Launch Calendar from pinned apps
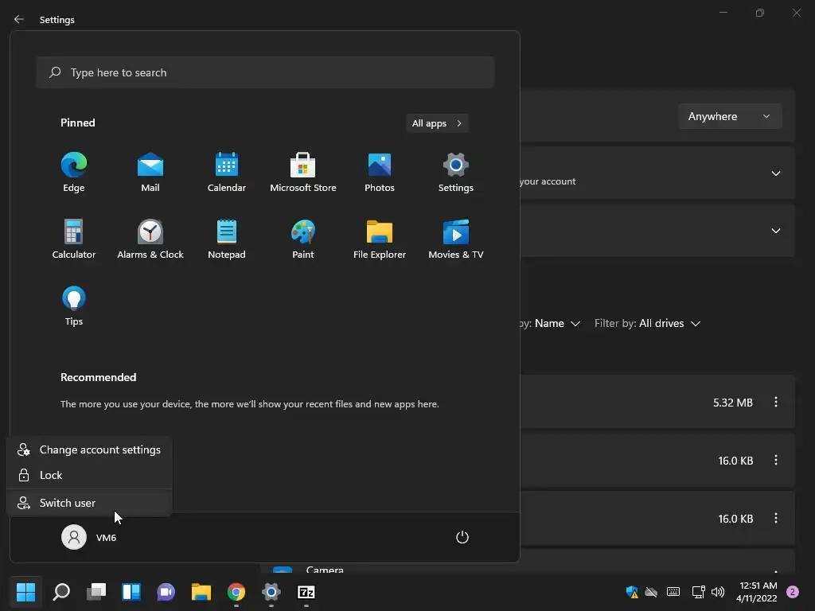 227,173
